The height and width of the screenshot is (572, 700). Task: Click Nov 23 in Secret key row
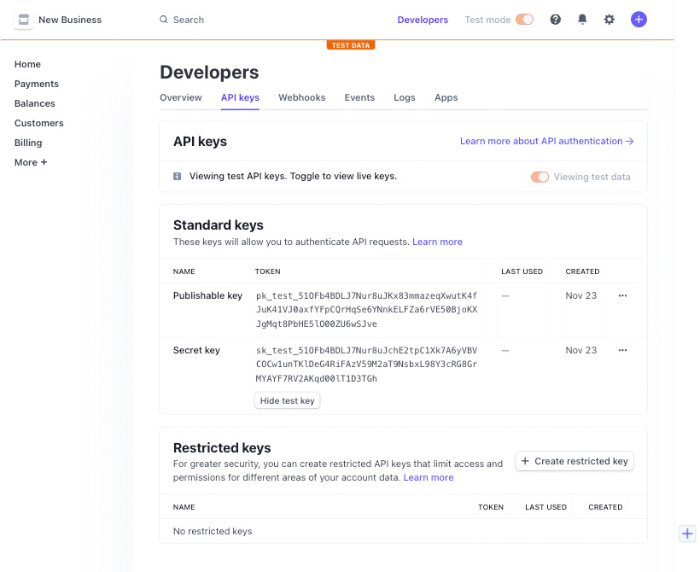(581, 350)
